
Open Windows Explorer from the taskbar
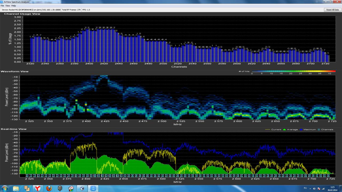click(x=16, y=189)
